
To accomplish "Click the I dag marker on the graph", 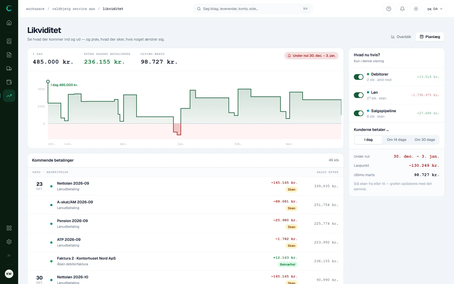I will tap(48, 82).
